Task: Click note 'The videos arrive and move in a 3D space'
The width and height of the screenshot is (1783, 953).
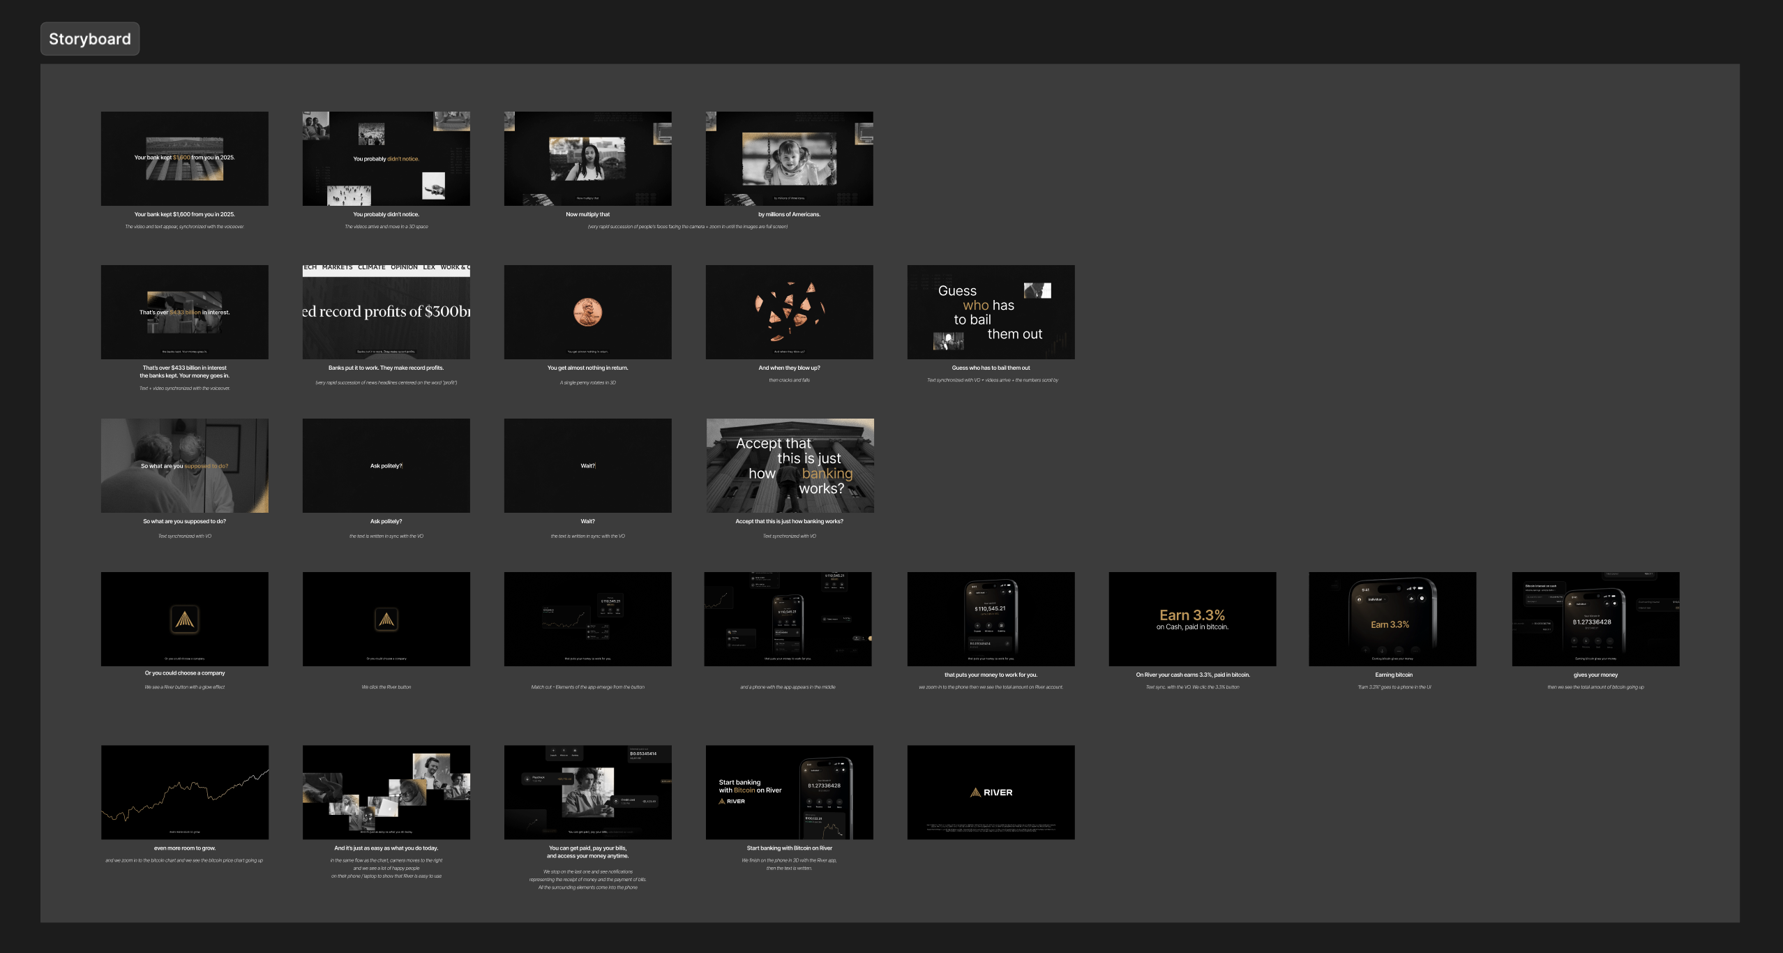Action: pyautogui.click(x=386, y=227)
